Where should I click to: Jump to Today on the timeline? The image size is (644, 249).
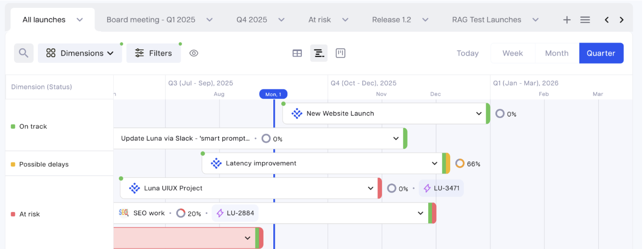[x=468, y=53]
